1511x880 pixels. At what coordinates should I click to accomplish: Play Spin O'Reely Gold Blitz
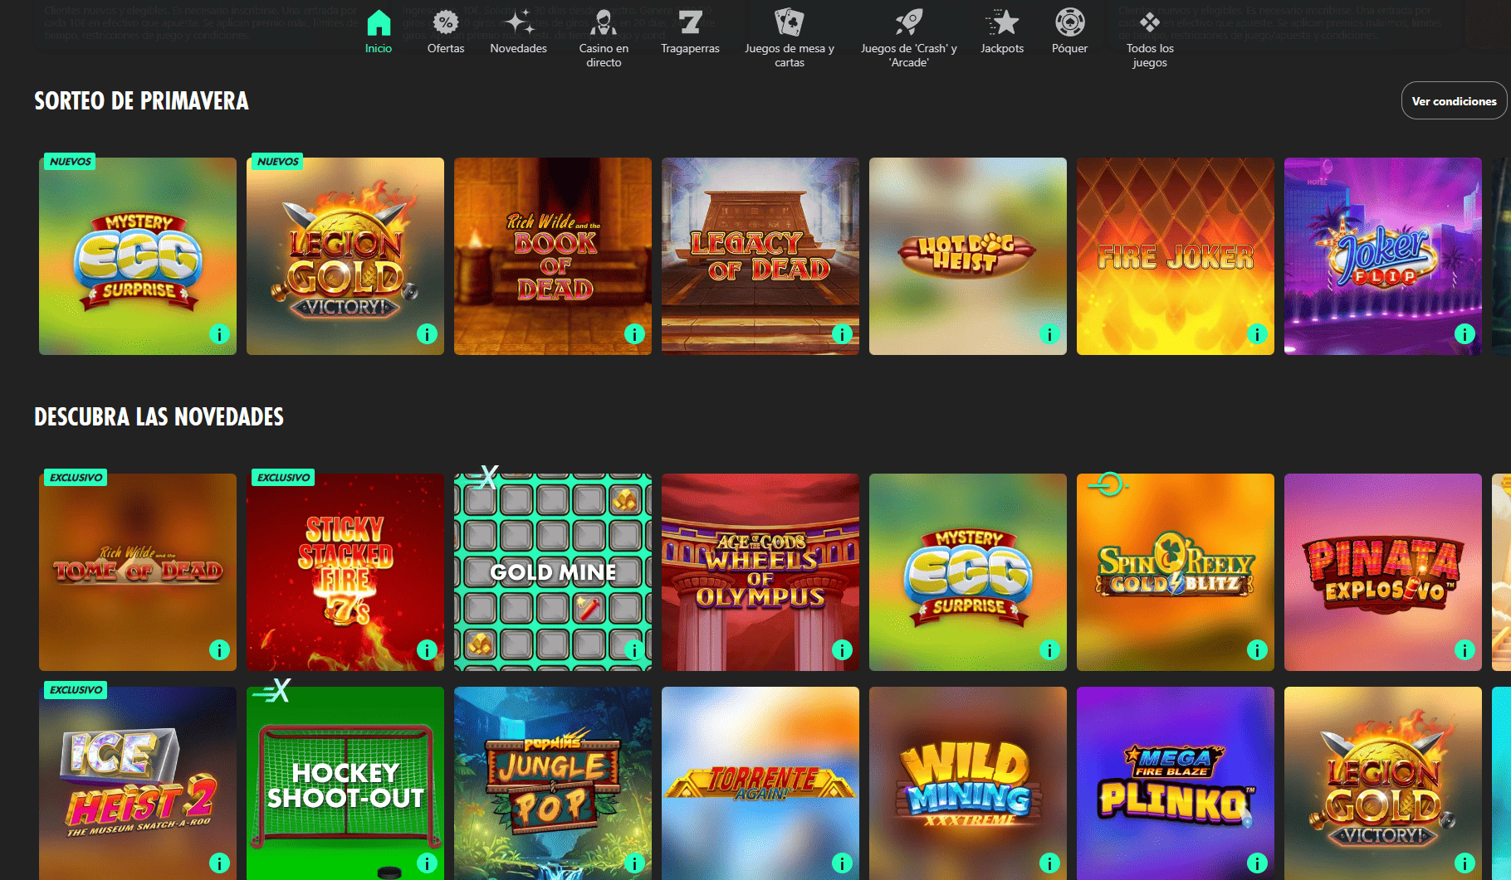click(x=1176, y=572)
